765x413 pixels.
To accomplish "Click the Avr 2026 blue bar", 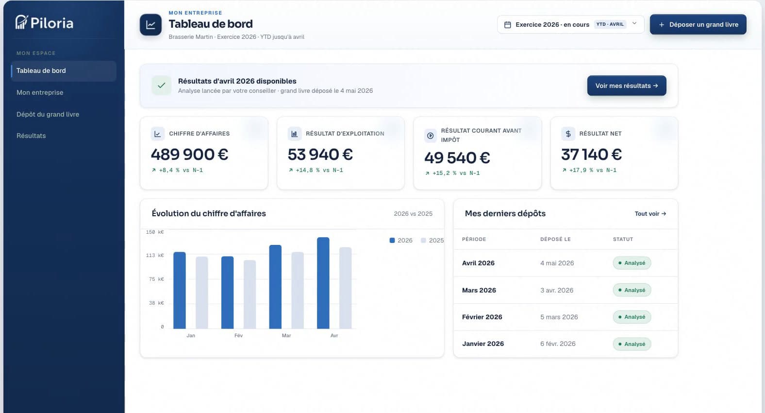I will [x=323, y=283].
